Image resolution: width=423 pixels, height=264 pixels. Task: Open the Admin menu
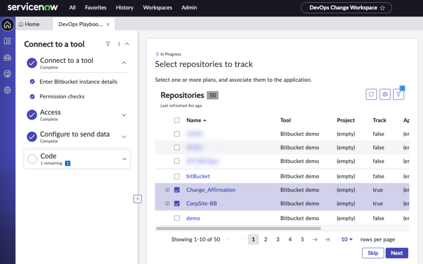coord(189,8)
